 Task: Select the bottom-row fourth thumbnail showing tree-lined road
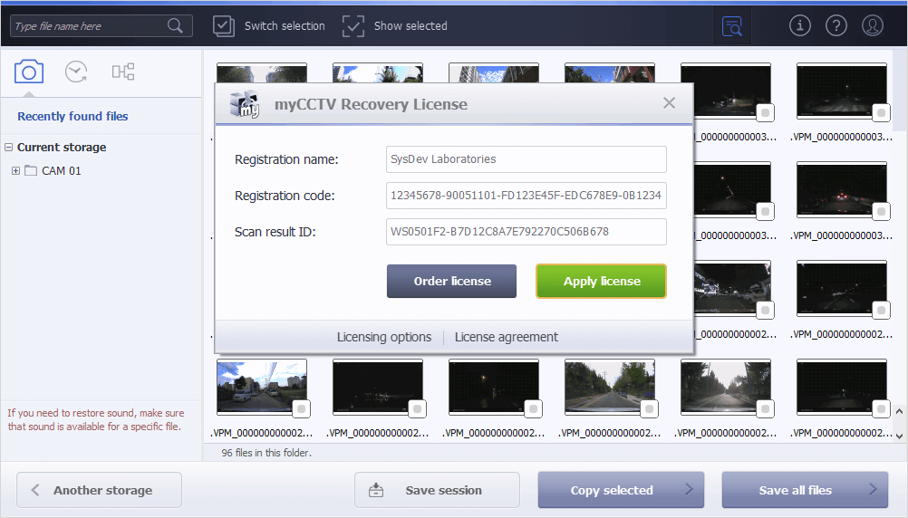coord(610,386)
